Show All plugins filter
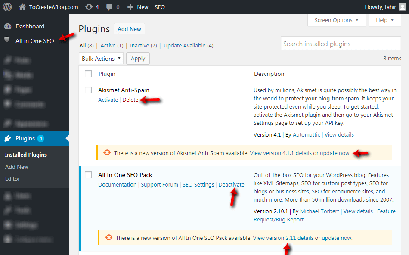 [x=82, y=45]
